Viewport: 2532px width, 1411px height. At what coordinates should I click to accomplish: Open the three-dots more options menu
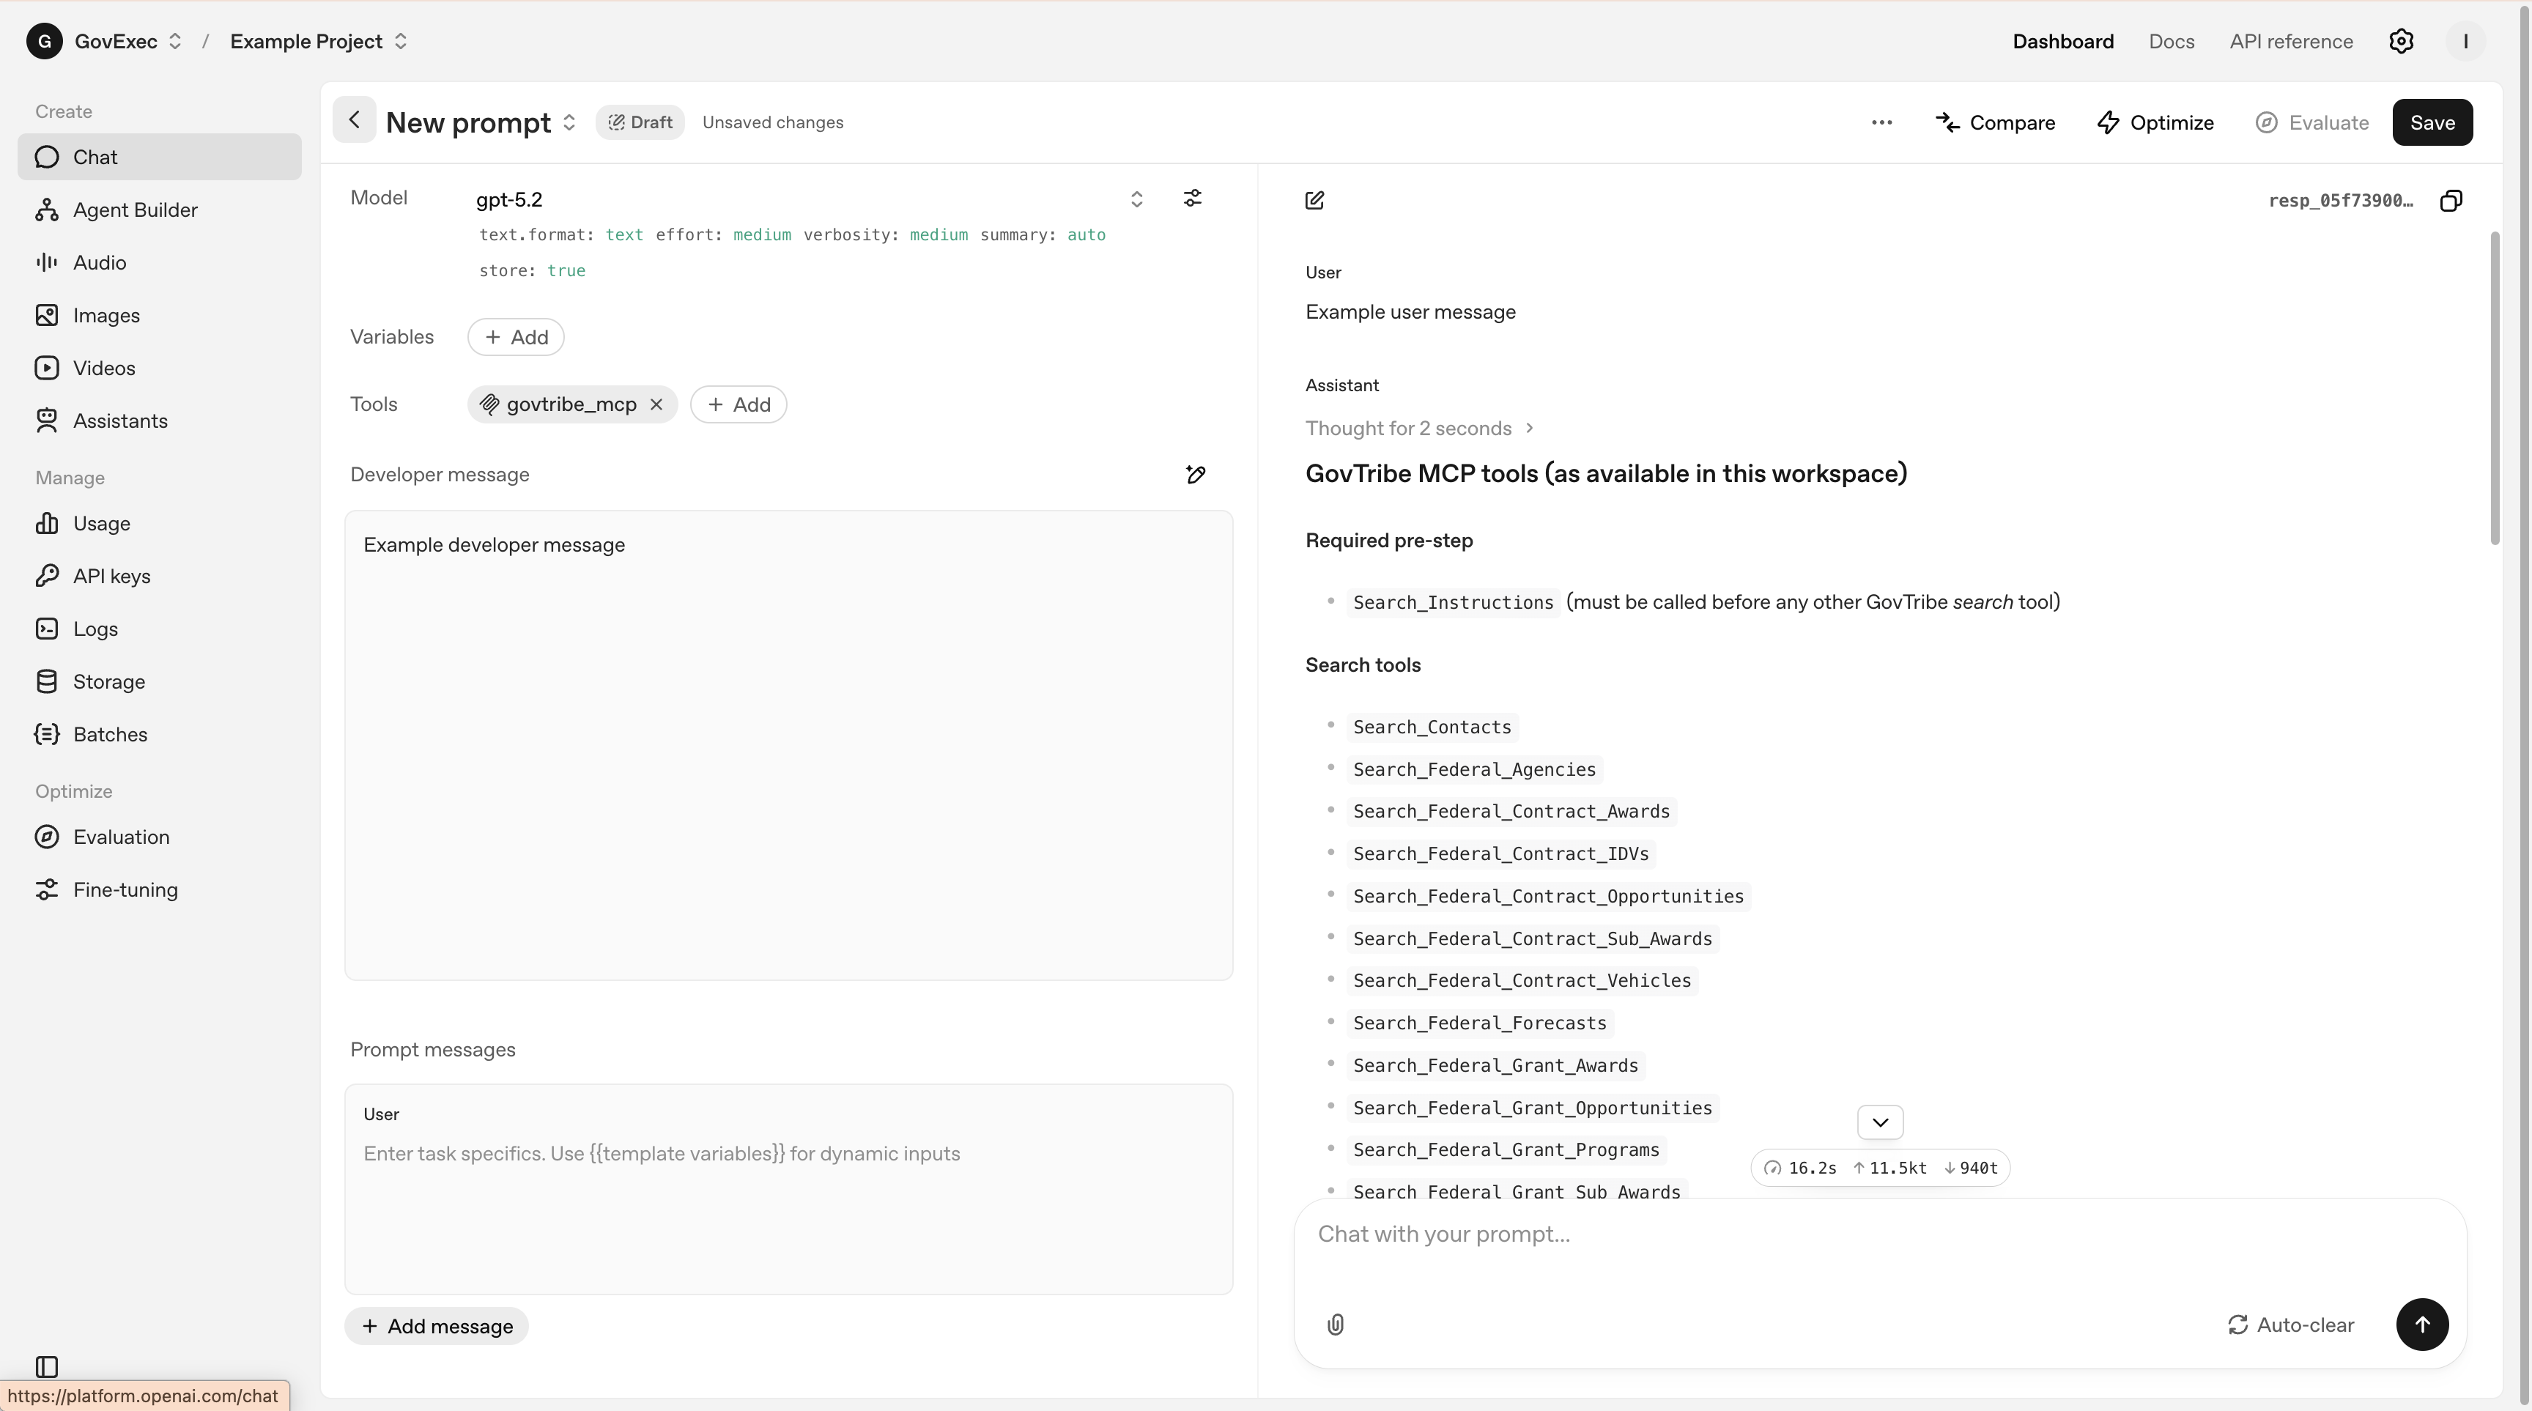click(x=1881, y=123)
